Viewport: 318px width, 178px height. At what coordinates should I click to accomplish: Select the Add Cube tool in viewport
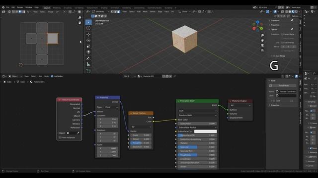88,71
